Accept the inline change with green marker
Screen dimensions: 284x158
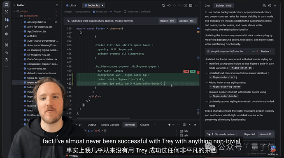[193, 71]
